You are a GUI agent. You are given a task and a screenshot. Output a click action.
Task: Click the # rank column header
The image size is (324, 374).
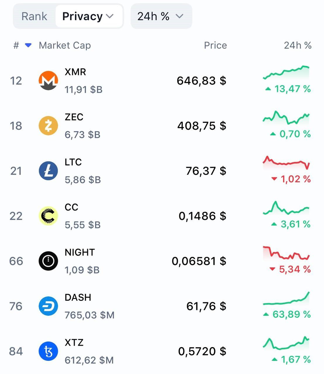[16, 45]
